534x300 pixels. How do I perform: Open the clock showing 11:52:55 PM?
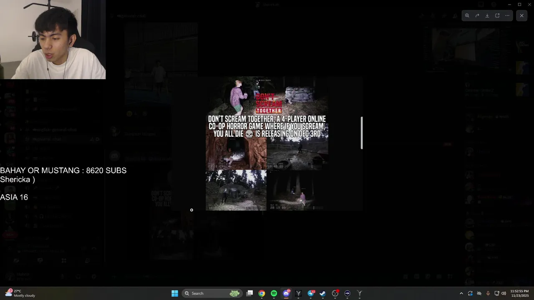tap(519, 293)
